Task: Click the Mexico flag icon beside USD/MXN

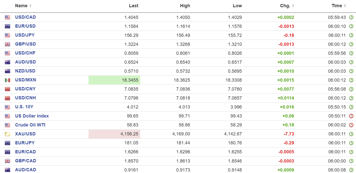Action: click(x=7, y=80)
